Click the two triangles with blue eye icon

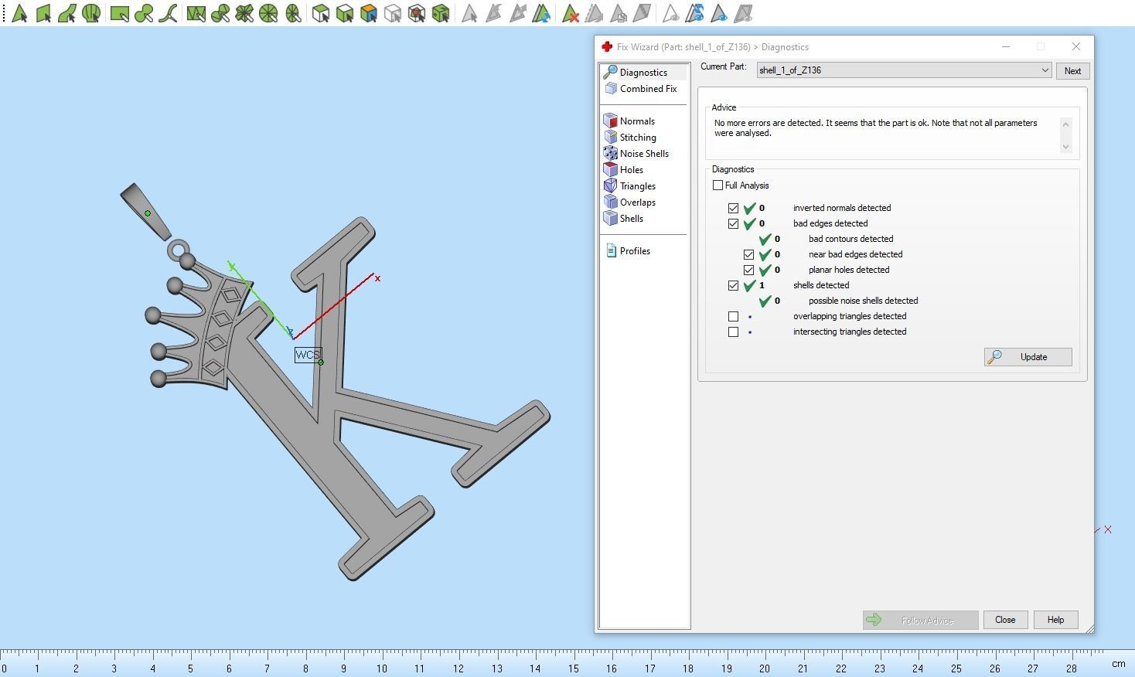point(695,13)
